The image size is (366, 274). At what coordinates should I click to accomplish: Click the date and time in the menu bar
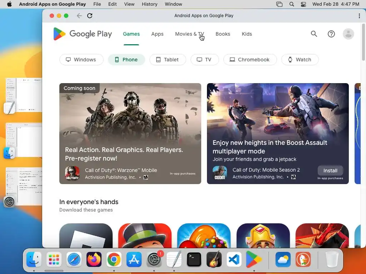click(336, 4)
